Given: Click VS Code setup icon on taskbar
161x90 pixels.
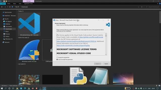Looking at the screenshot, I should click(44, 88).
